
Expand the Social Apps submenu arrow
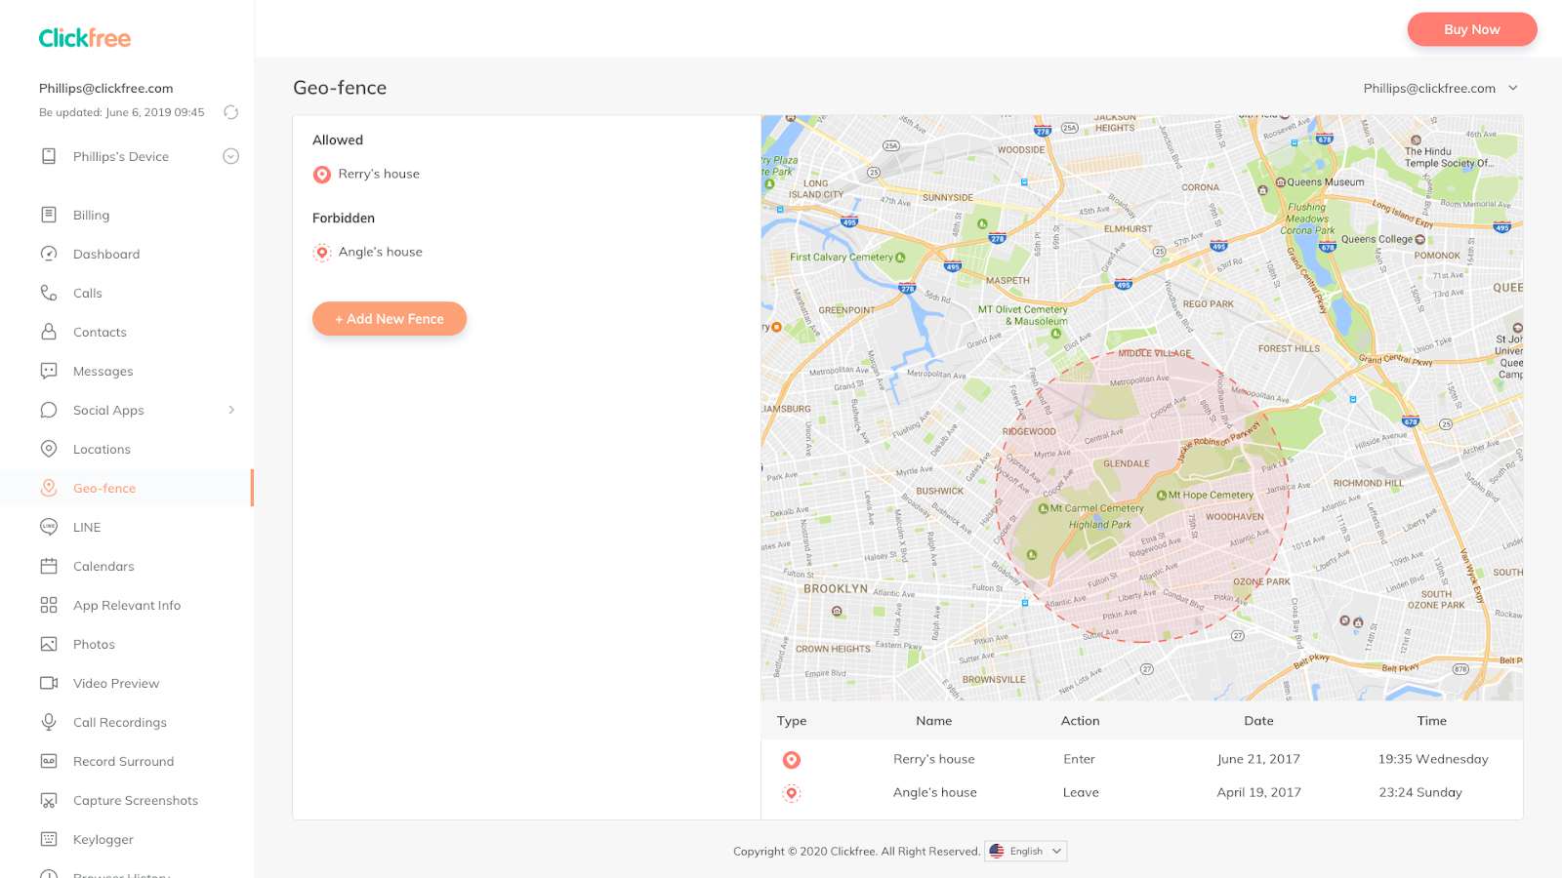231,410
